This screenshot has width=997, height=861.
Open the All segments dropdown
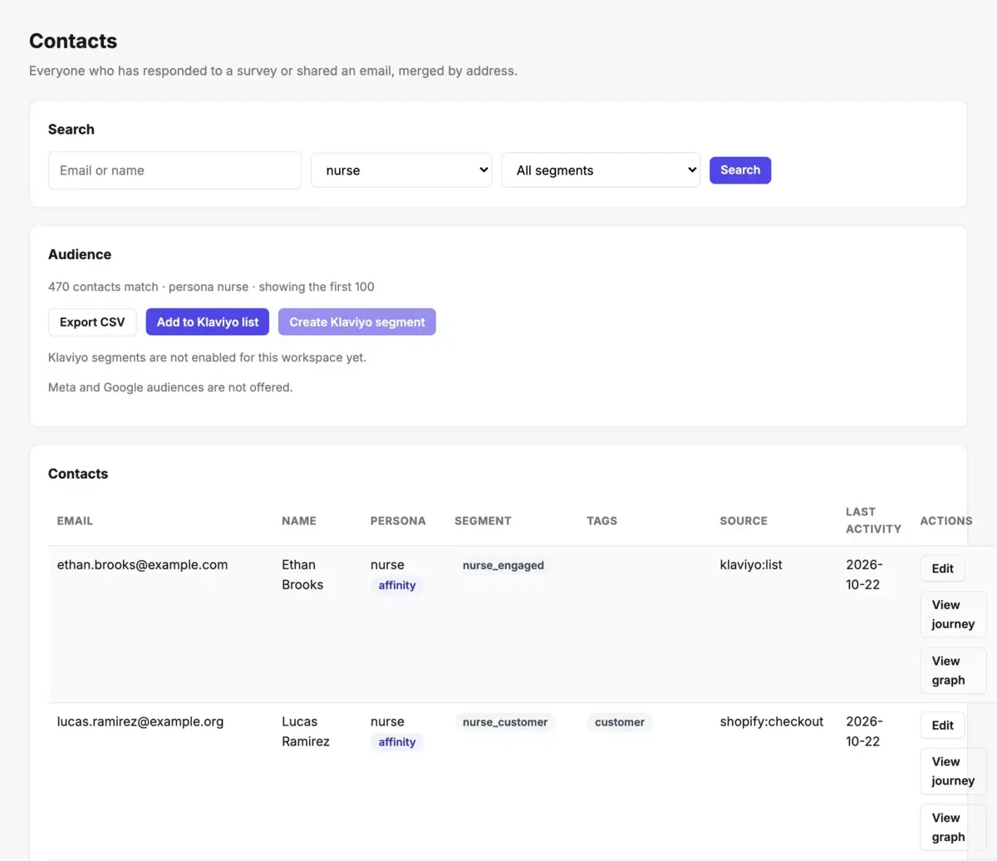click(601, 170)
